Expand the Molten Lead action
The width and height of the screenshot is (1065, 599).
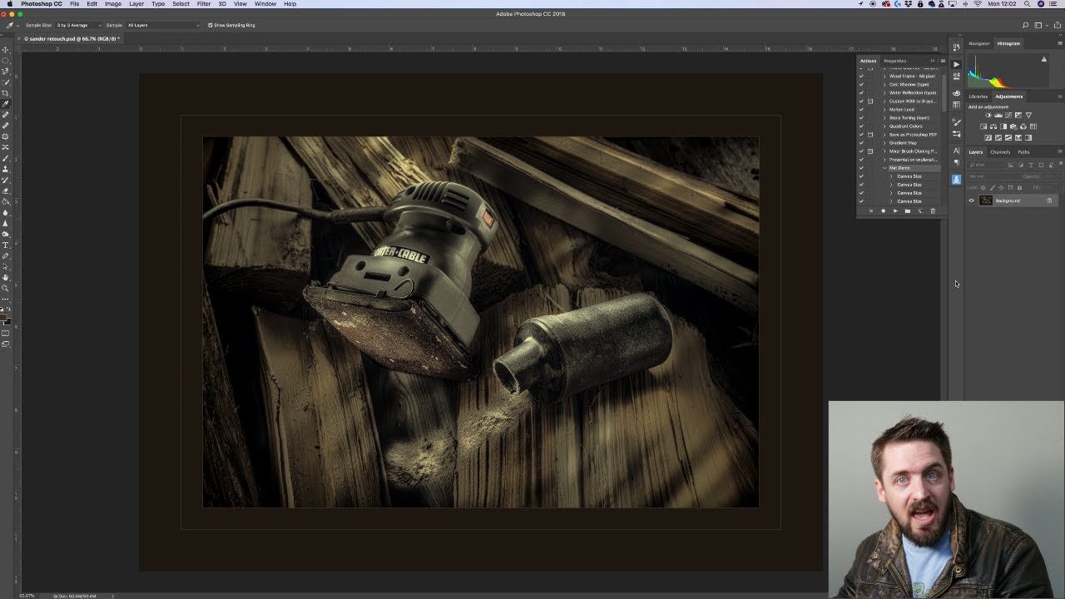click(884, 110)
